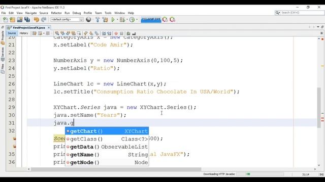Close the FirstProjectJavaFX.java tab
The height and width of the screenshot is (182, 325).
[x=49, y=27]
